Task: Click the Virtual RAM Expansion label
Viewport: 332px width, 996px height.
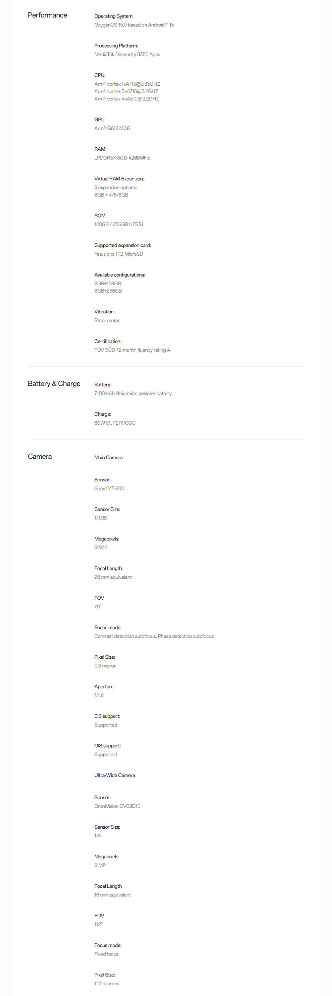Action: [x=119, y=179]
